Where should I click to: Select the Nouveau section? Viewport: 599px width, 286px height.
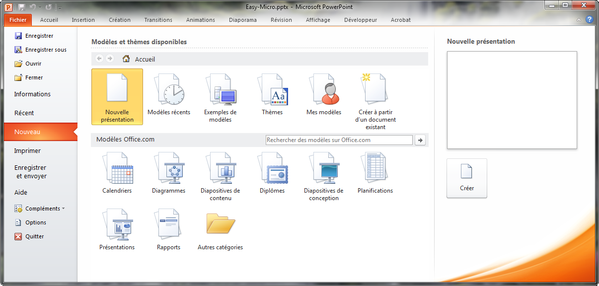tap(40, 132)
